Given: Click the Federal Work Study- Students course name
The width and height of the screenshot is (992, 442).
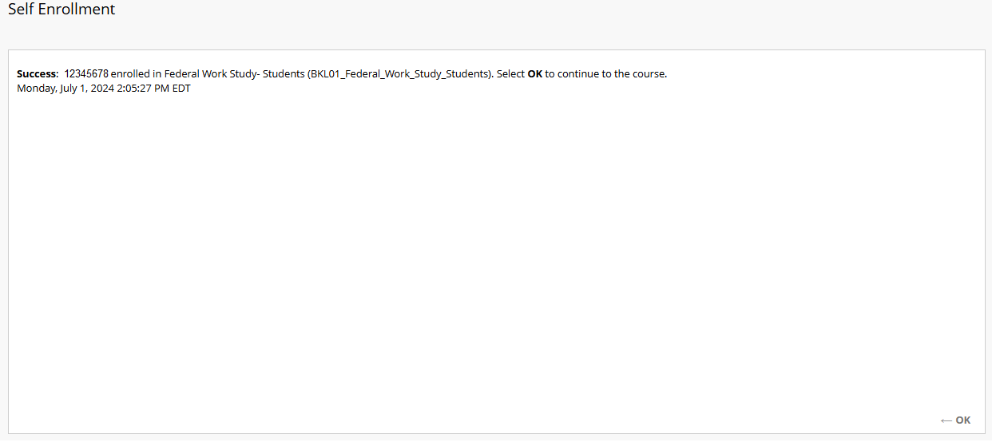Looking at the screenshot, I should click(x=234, y=74).
